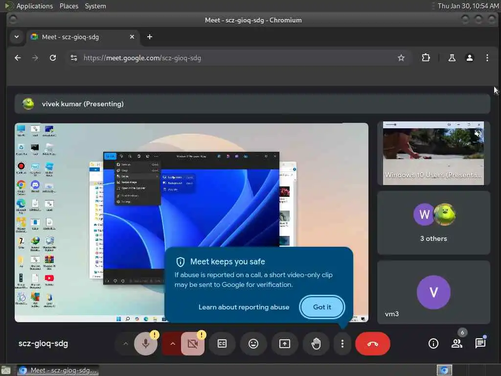501x376 pixels.
Task: Click the show desktop icon in bottom panel
Action: (x=6, y=370)
